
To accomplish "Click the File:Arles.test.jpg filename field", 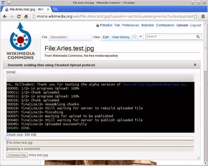I will pos(100,143).
